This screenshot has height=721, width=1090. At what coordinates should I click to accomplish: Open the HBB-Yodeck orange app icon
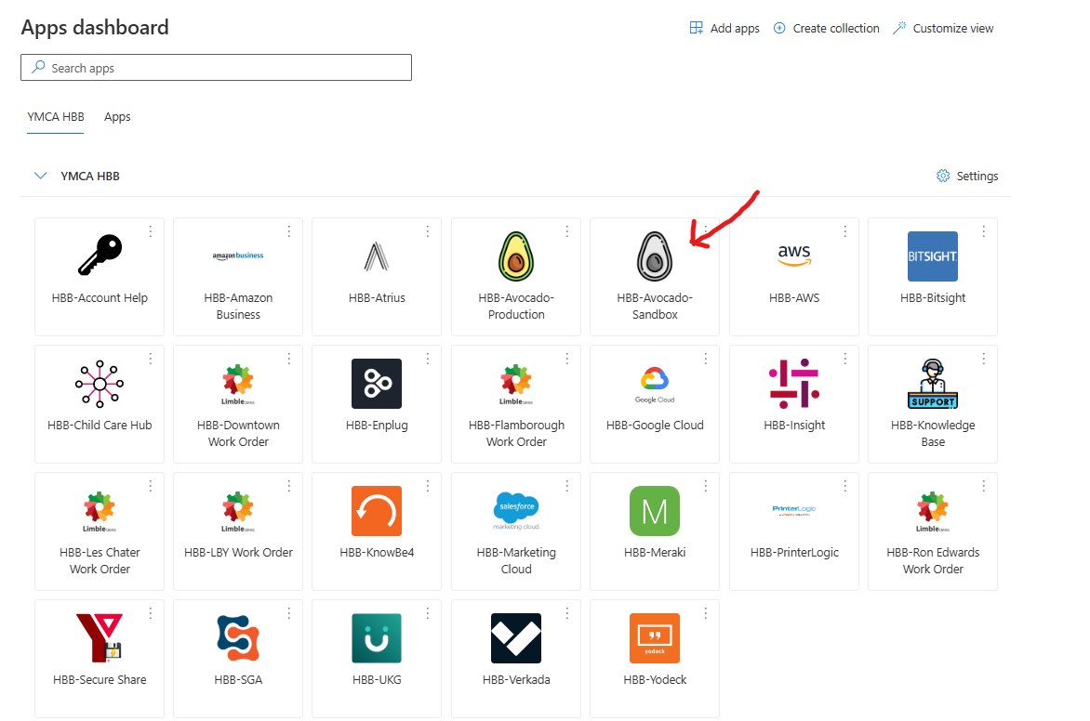(x=655, y=638)
